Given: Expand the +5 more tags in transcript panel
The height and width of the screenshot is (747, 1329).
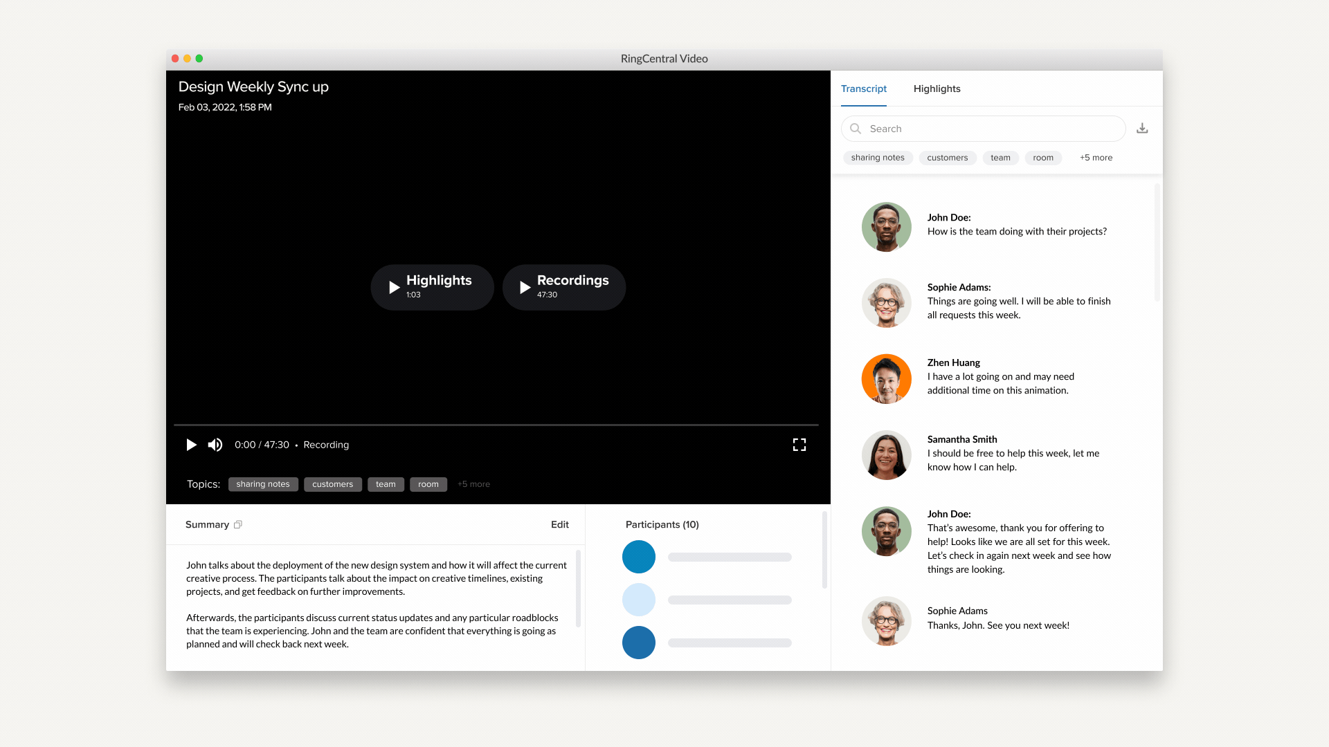Looking at the screenshot, I should (1096, 157).
